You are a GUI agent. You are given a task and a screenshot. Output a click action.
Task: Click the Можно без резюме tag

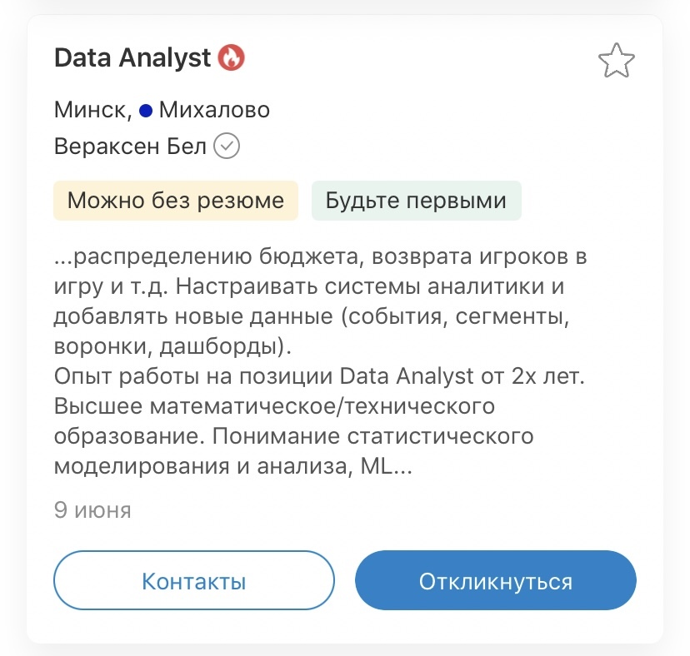coord(176,201)
